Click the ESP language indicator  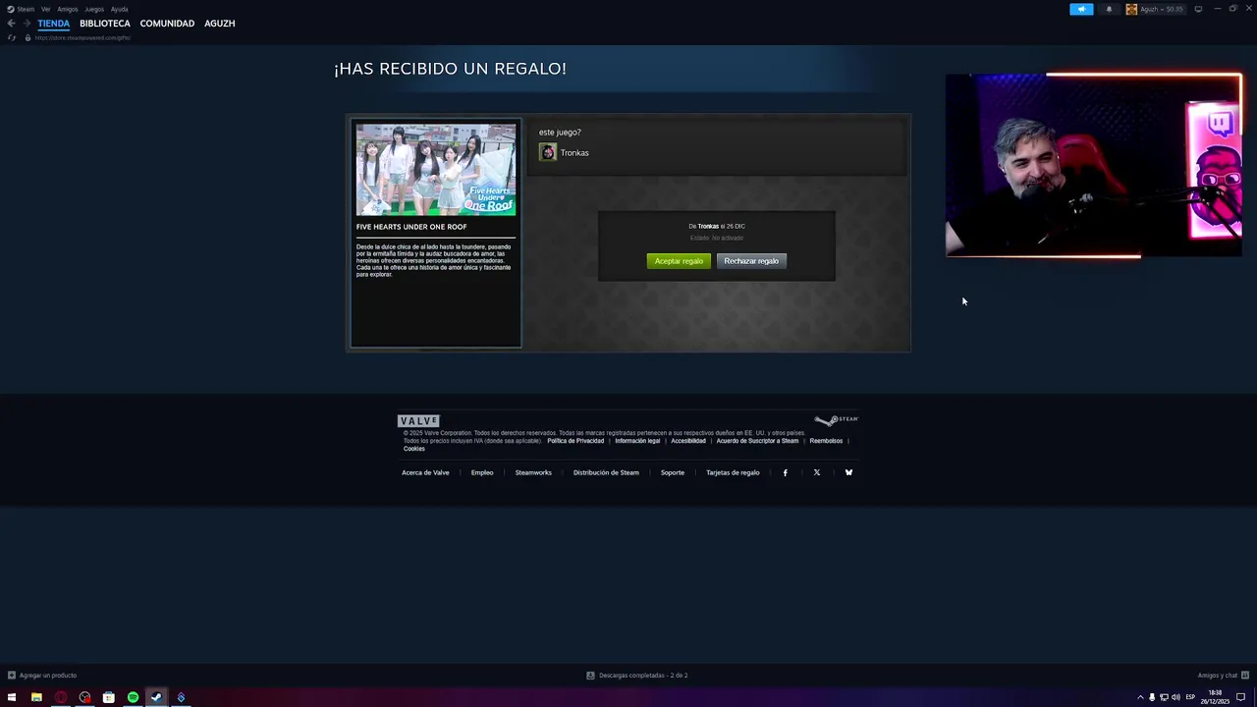coord(1190,697)
